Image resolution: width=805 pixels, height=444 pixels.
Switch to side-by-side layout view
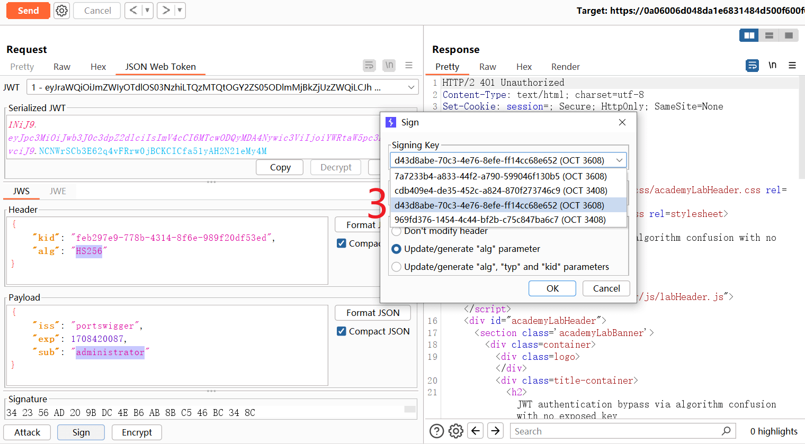click(749, 35)
